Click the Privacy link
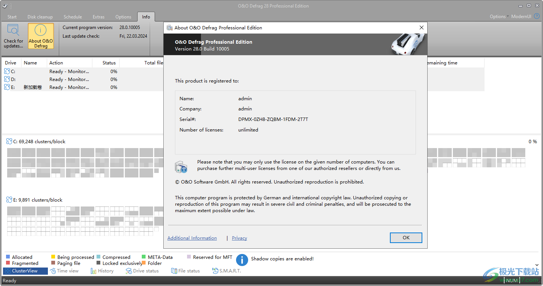The width and height of the screenshot is (543, 286). (x=239, y=238)
